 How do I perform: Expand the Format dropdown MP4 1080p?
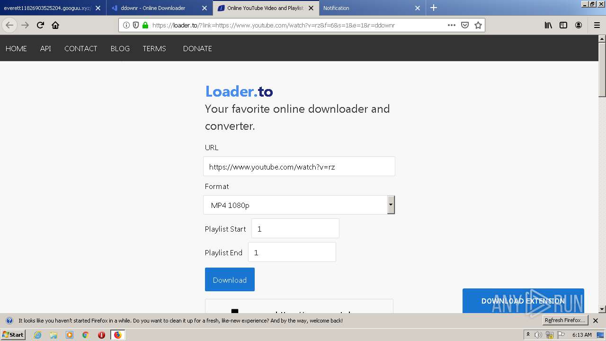[x=299, y=205]
